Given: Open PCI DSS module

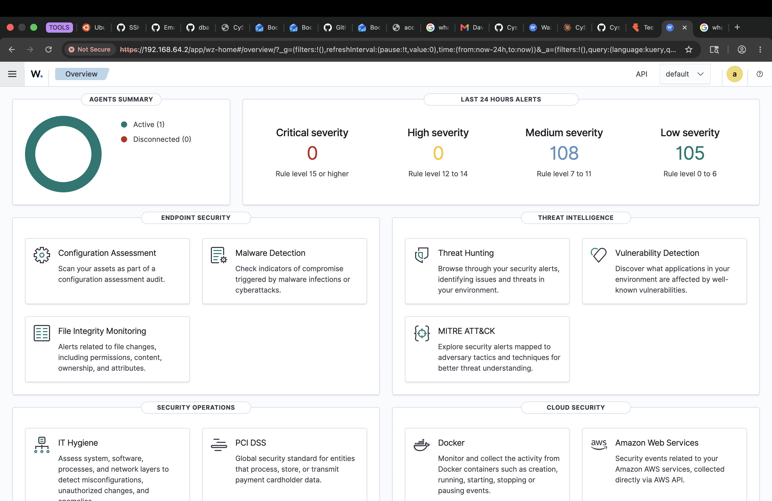Looking at the screenshot, I should pyautogui.click(x=284, y=465).
